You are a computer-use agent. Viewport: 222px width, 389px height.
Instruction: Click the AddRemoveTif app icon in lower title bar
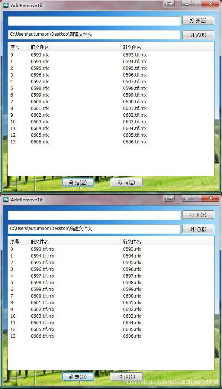(6, 199)
